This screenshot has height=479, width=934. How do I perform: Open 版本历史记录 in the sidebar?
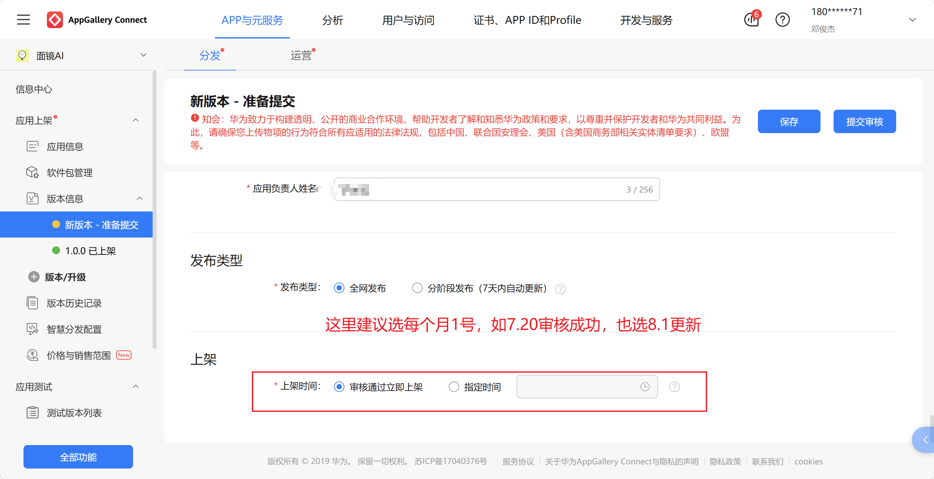(x=74, y=303)
